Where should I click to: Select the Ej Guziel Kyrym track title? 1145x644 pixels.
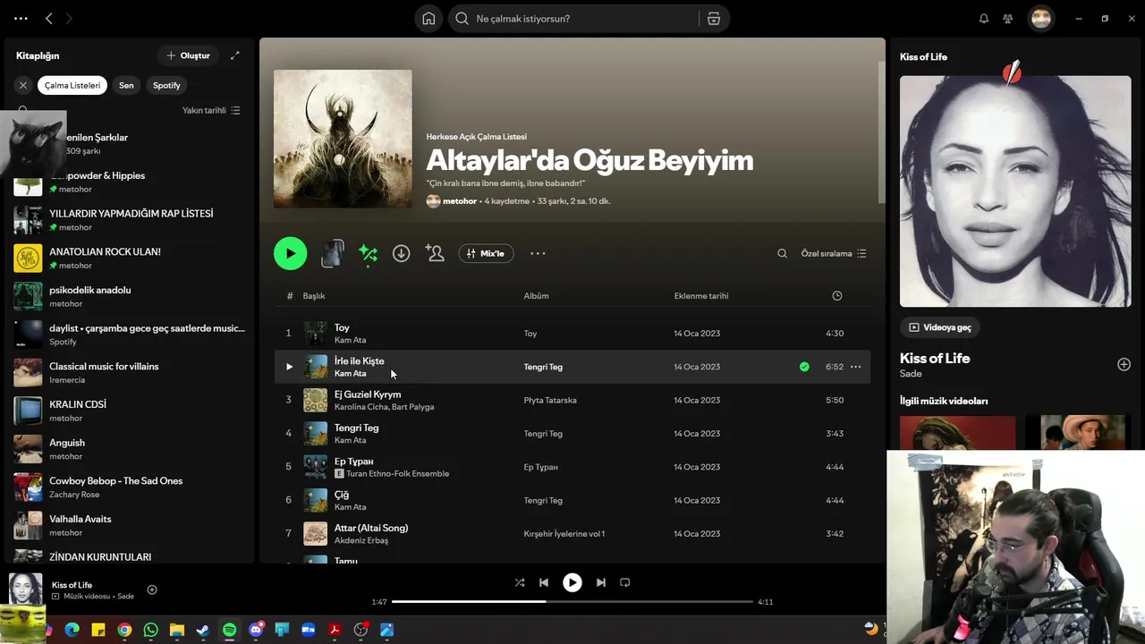coord(368,394)
